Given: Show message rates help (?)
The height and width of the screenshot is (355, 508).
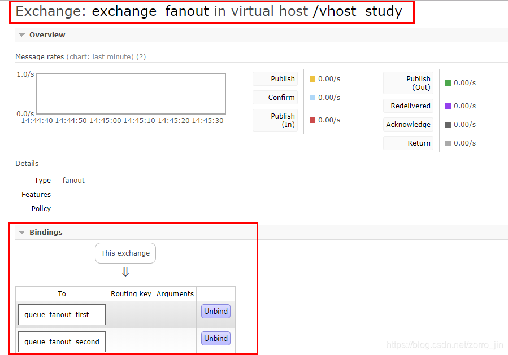Looking at the screenshot, I should tap(141, 56).
